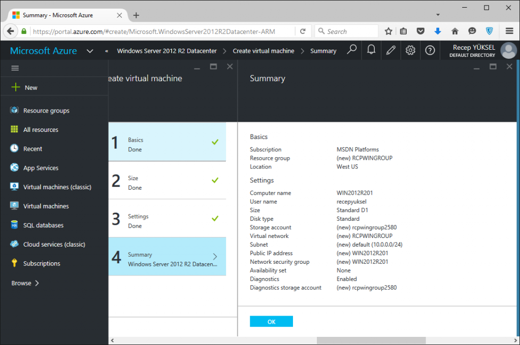
Task: Click the Firefox back arrow button
Action: (11, 31)
